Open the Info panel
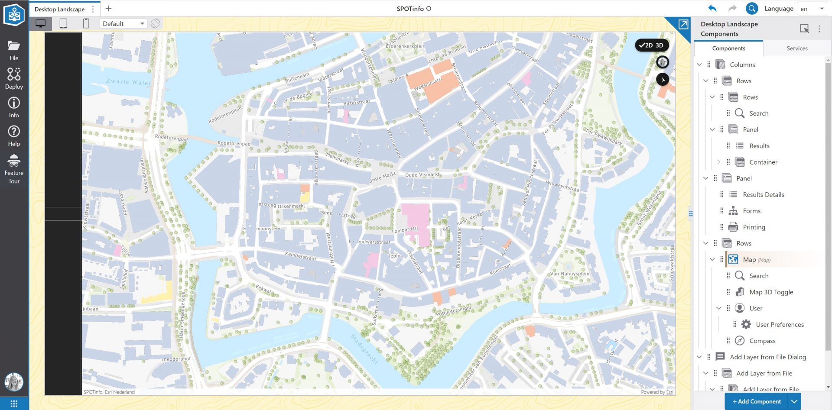Image resolution: width=832 pixels, height=410 pixels. click(x=14, y=107)
